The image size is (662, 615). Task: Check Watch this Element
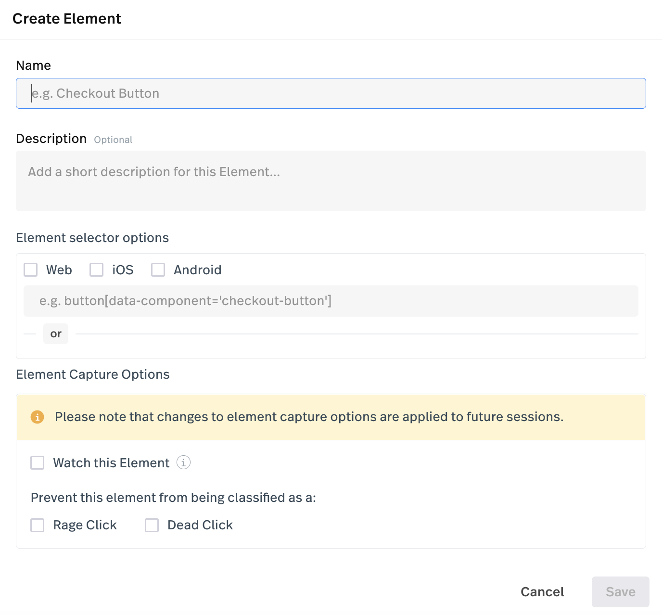(38, 463)
